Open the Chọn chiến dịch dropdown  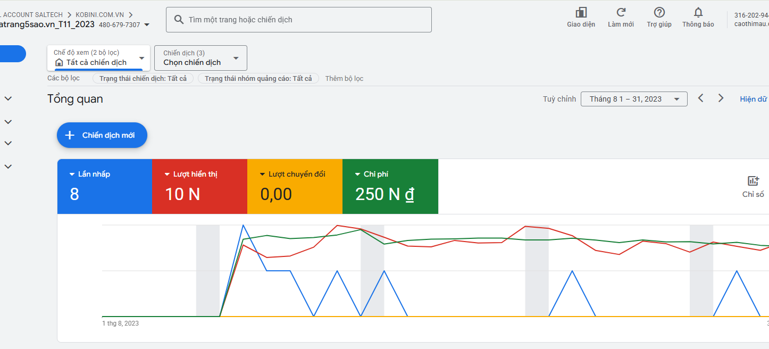point(200,58)
